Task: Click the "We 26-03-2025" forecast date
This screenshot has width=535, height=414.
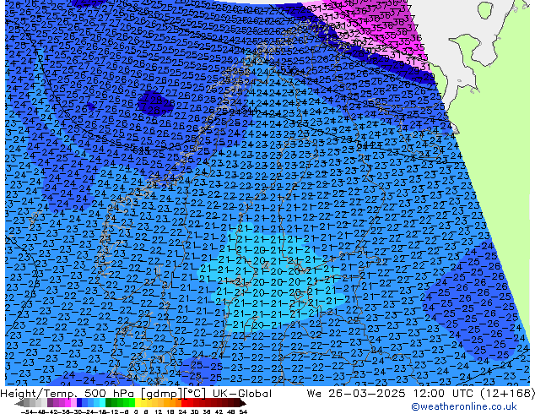Action: (357, 394)
